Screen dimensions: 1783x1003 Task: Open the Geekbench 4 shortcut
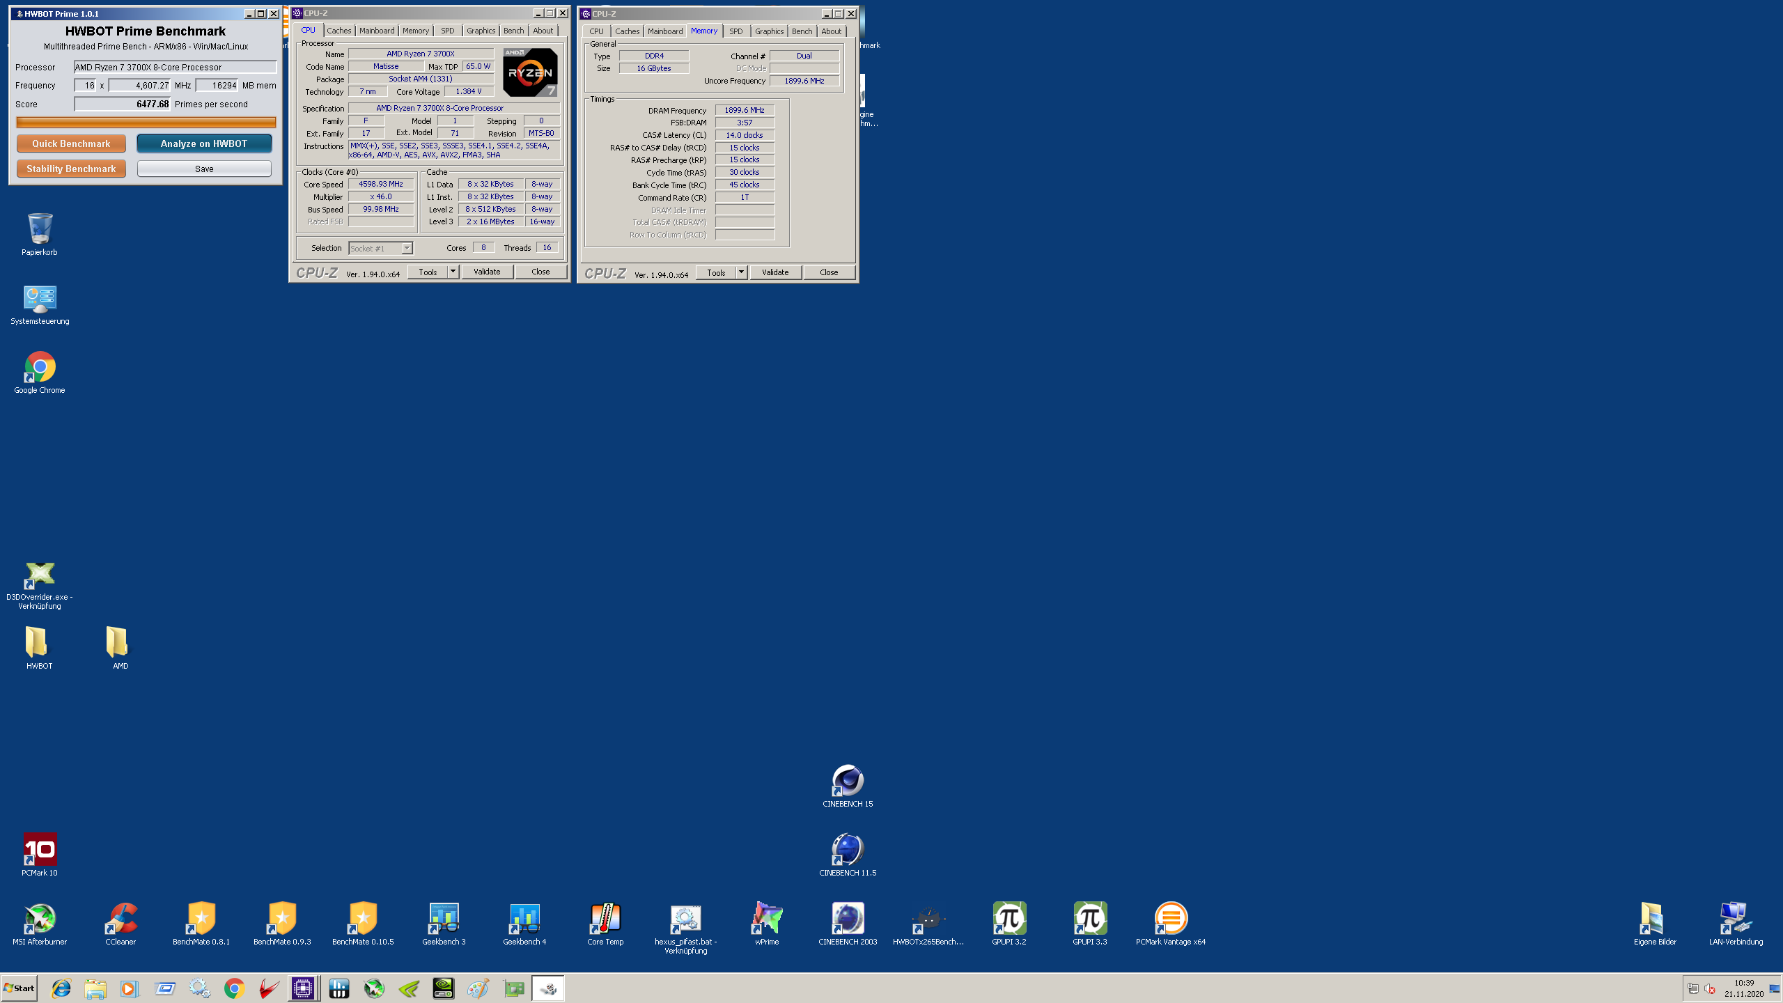524,924
